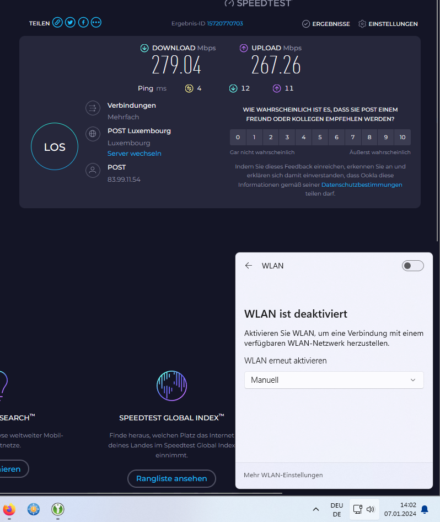
Task: Rate recommendation likelihood 4
Action: click(x=304, y=137)
